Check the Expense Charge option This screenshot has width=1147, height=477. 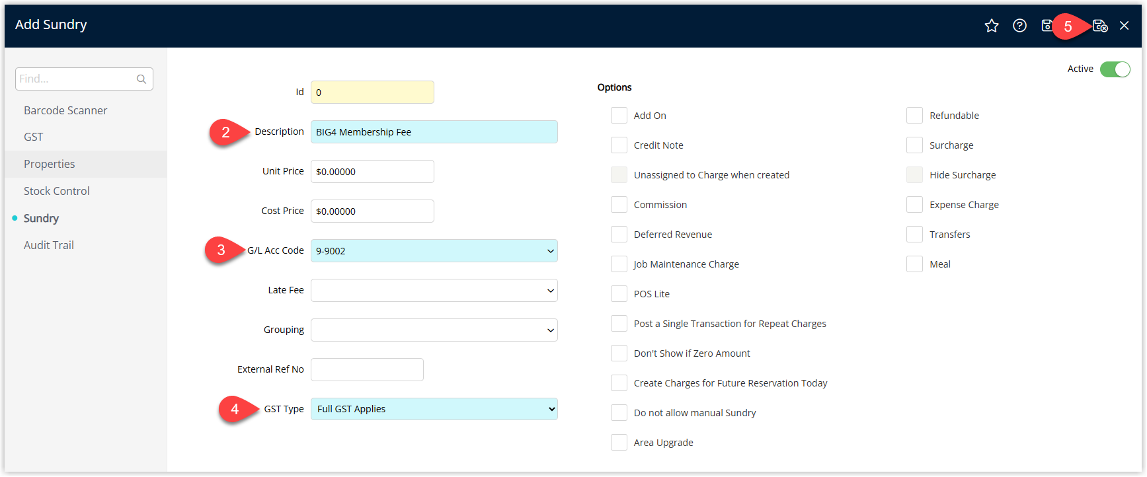tap(914, 205)
